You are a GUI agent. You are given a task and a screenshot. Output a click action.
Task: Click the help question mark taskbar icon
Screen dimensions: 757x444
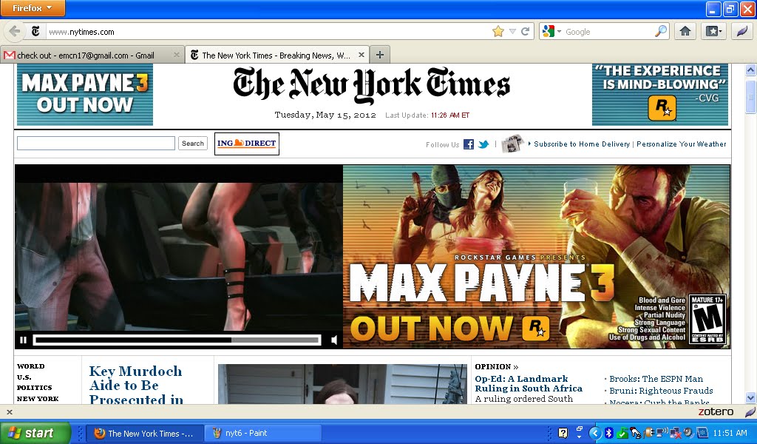[x=563, y=433]
